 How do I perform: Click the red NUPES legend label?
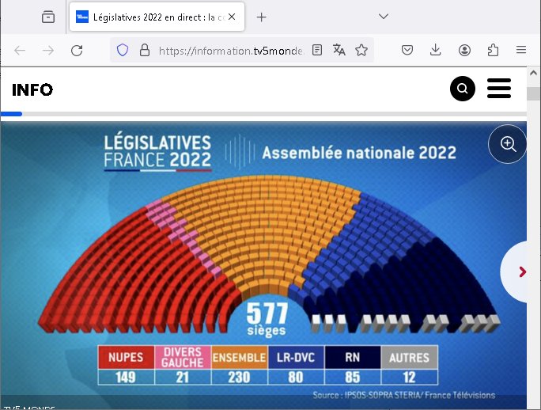point(126,357)
